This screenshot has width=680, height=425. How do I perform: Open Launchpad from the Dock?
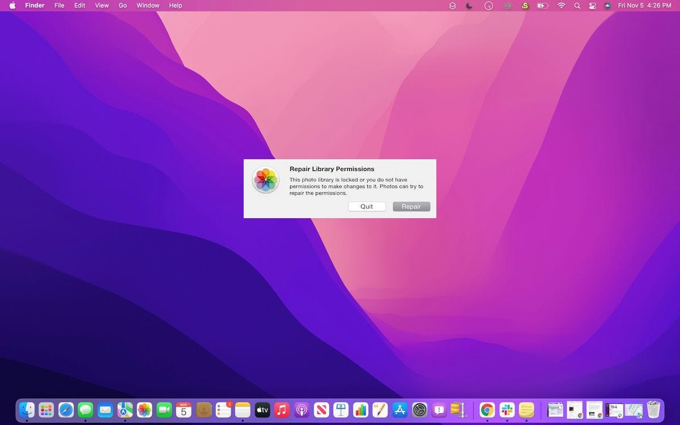(46, 410)
